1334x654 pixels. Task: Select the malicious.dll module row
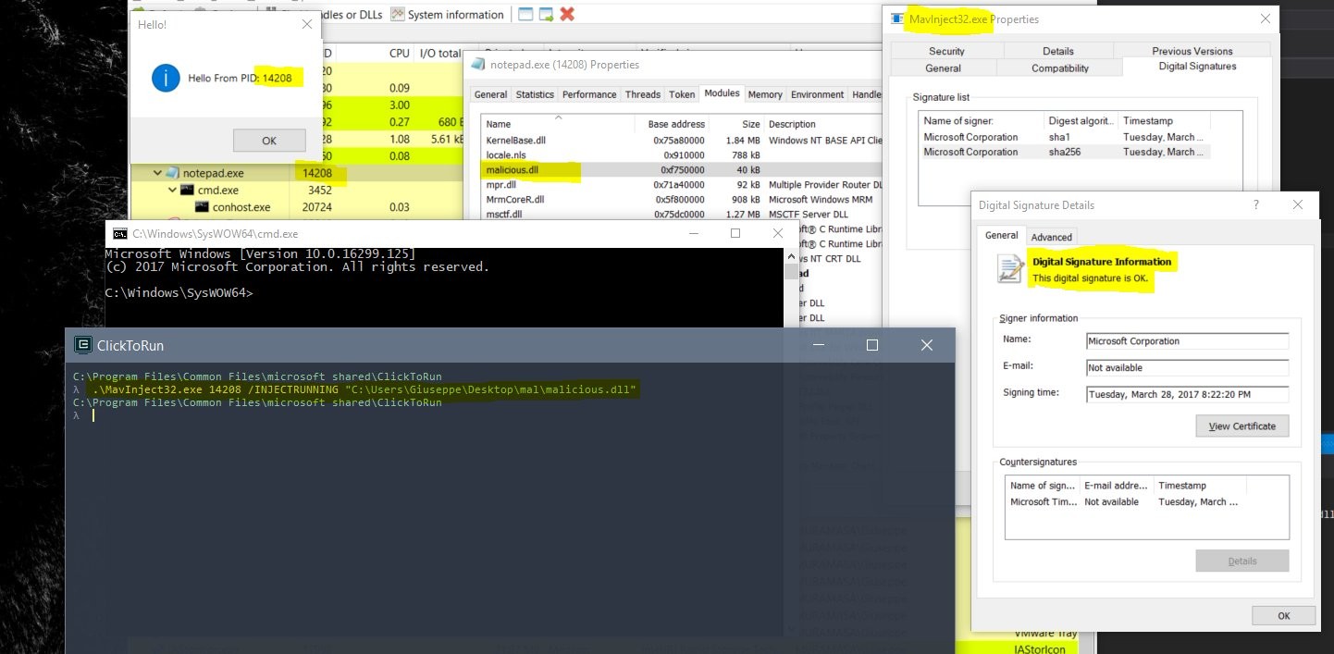click(x=680, y=169)
